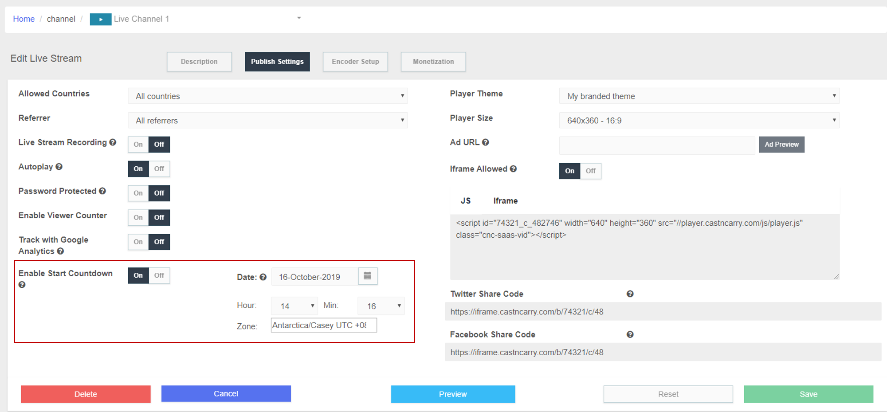The width and height of the screenshot is (887, 412).
Task: Click help icon next to Ad URL
Action: point(486,142)
